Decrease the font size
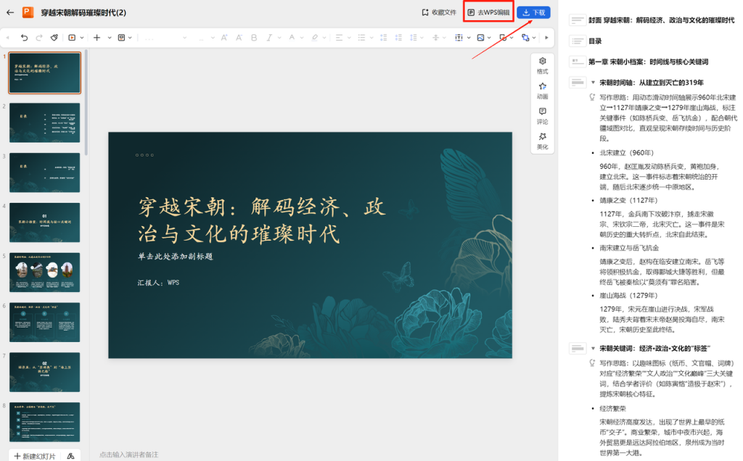 239,38
